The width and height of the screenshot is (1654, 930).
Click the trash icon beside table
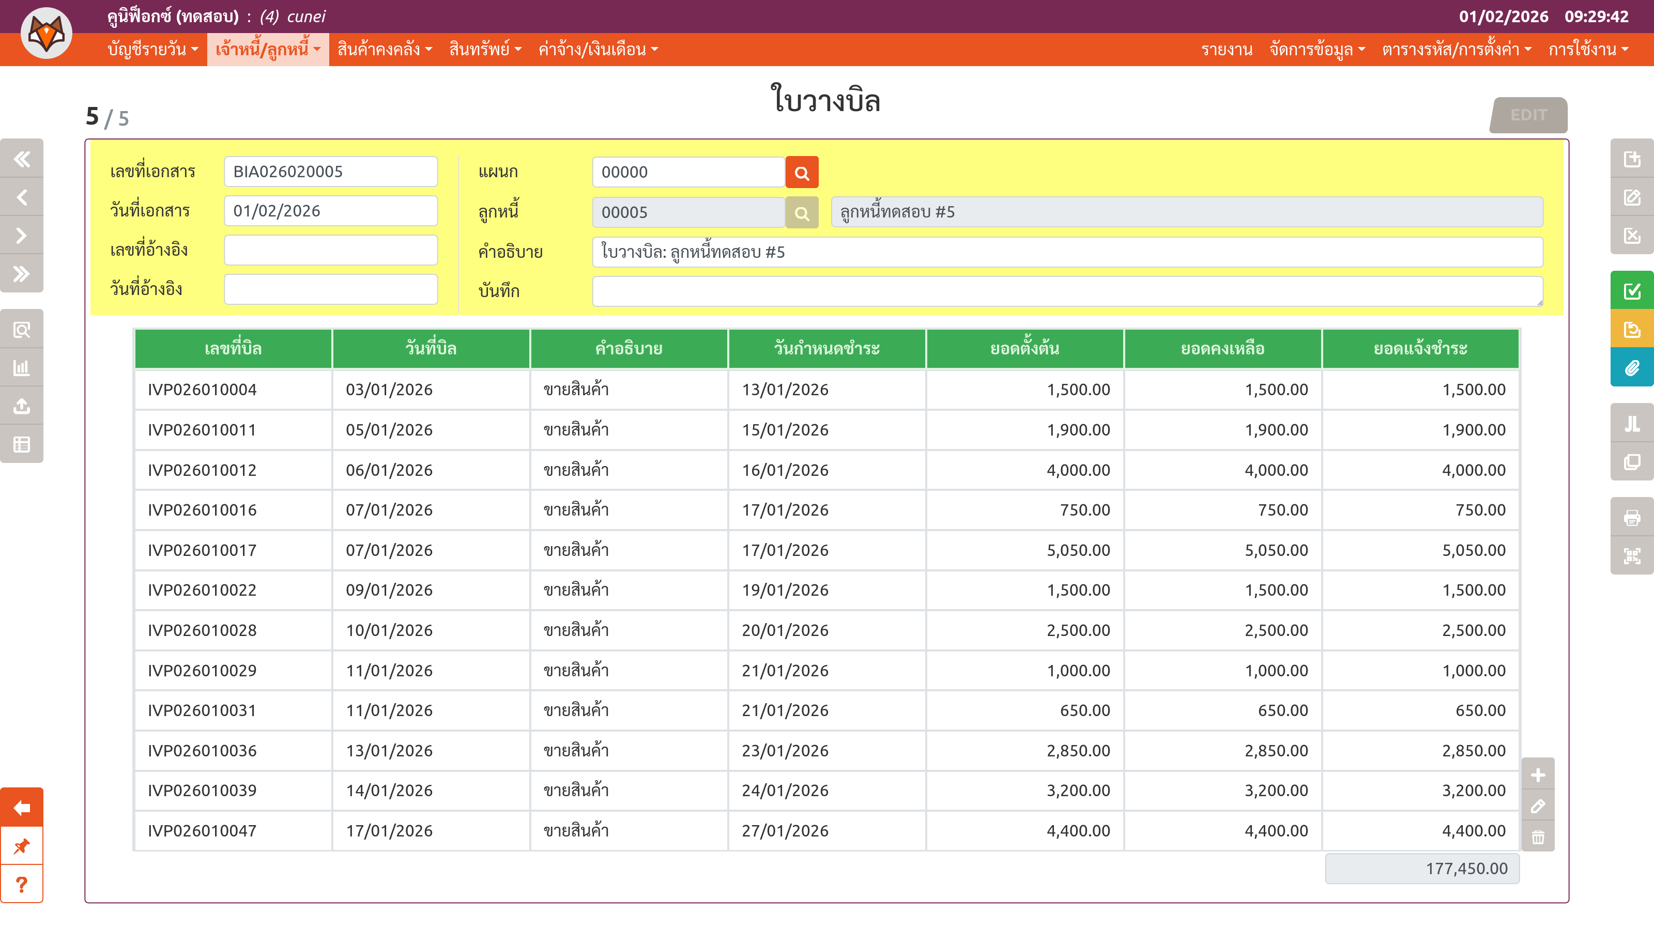[1538, 838]
